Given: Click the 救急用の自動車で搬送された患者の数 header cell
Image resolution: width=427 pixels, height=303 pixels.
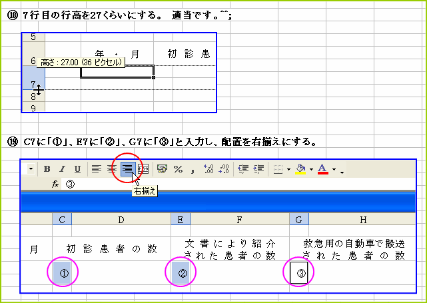Looking at the screenshot, I should tap(352, 249).
